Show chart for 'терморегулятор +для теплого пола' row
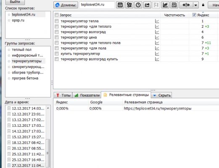219x168 pixels. pos(157,43)
